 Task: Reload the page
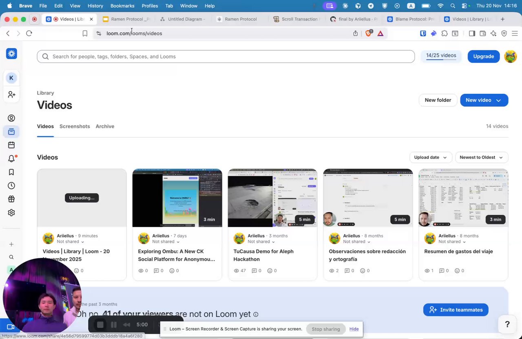tap(29, 33)
